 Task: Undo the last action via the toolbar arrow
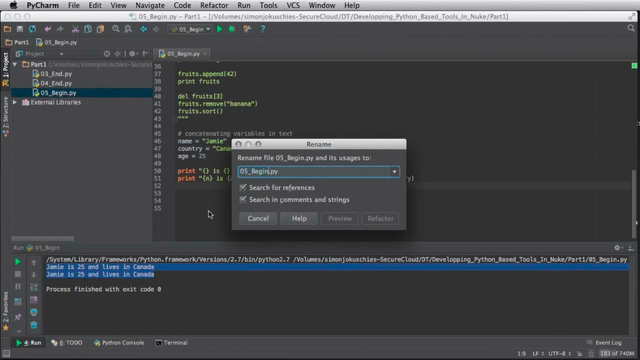(48, 29)
